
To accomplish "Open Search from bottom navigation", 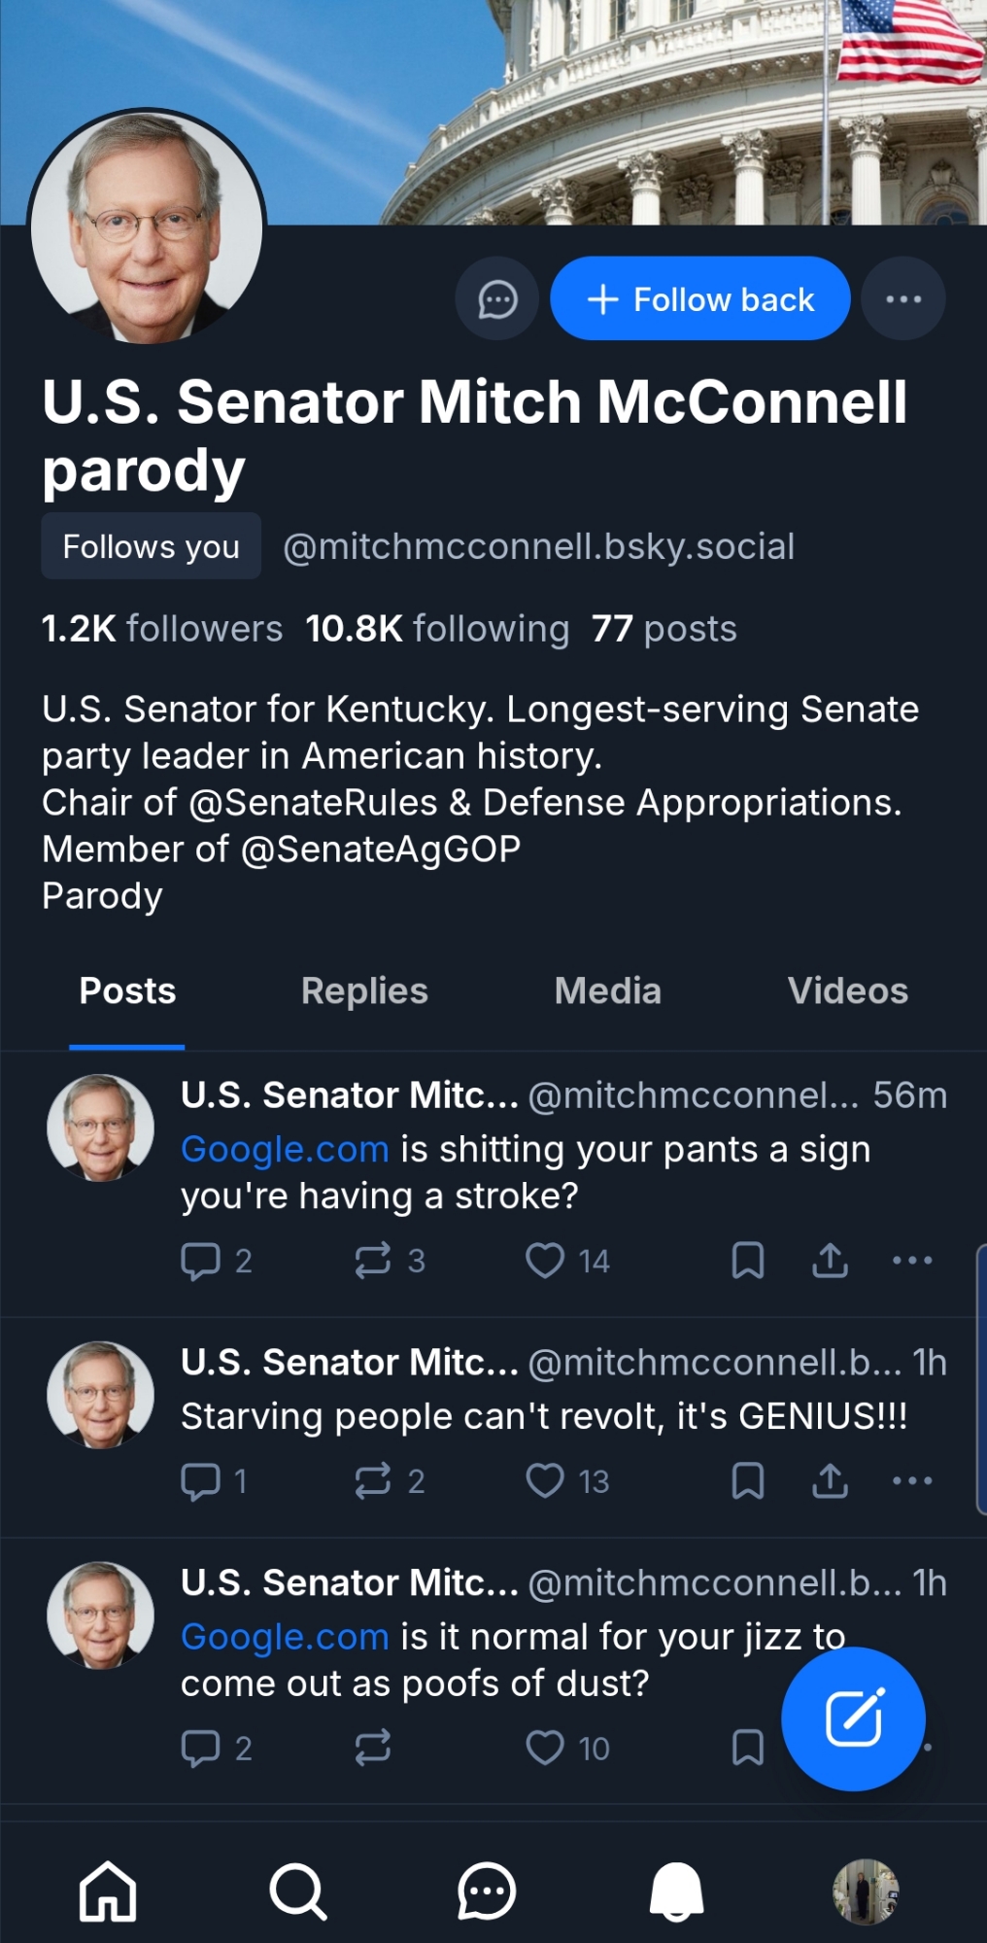I will (297, 1891).
